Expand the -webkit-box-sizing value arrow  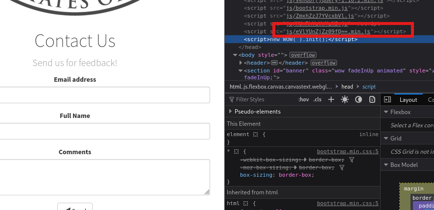pyautogui.click(x=305, y=160)
